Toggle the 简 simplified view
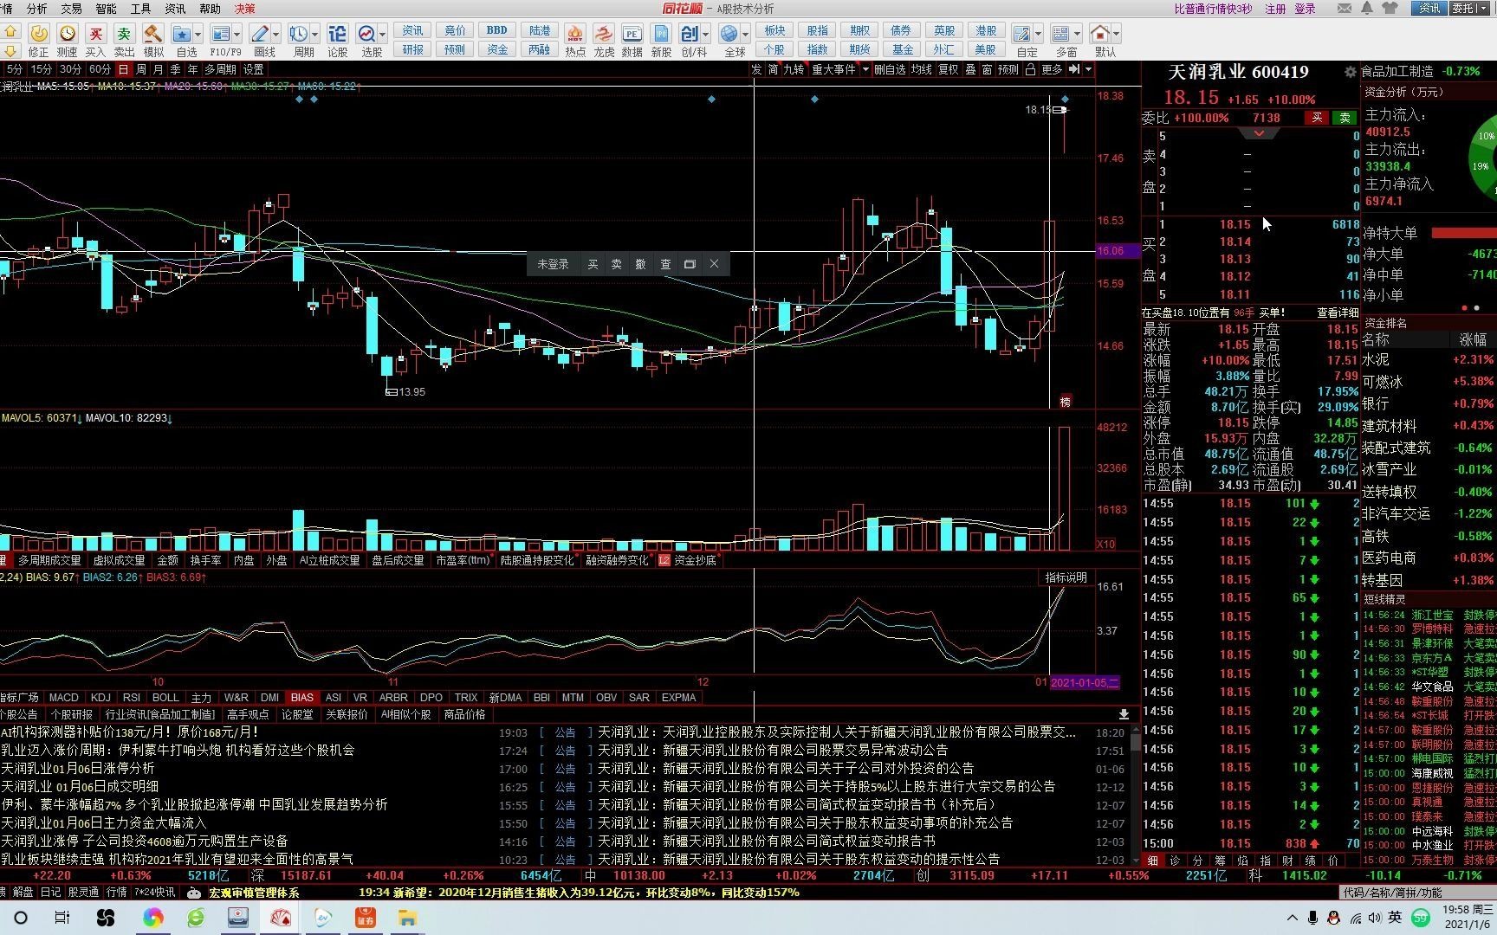The height and width of the screenshot is (935, 1497). [773, 69]
